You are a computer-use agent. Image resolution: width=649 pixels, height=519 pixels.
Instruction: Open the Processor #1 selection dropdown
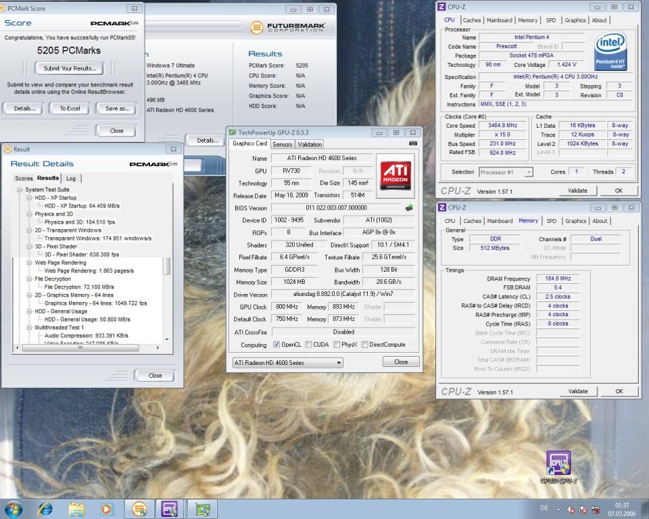(506, 172)
